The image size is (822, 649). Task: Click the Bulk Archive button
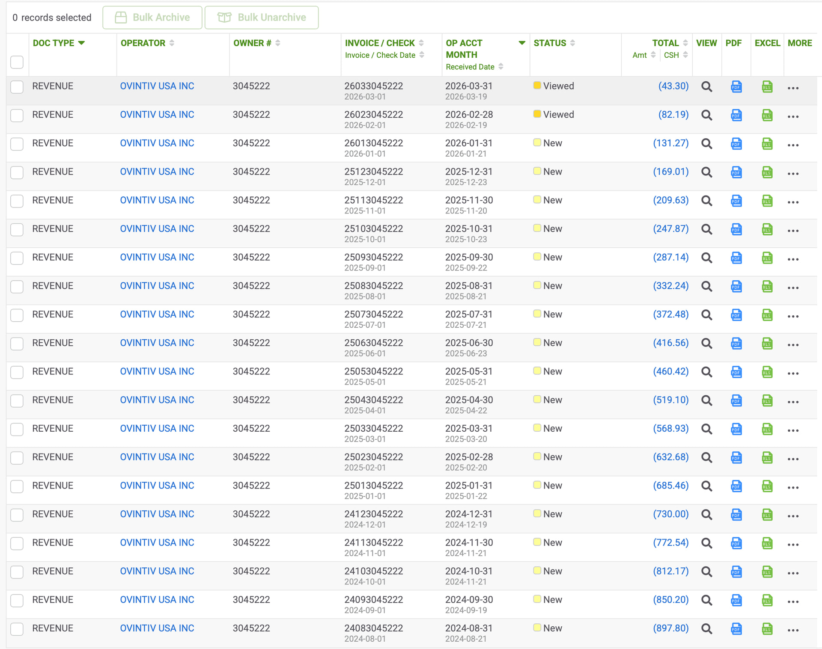[x=152, y=18]
